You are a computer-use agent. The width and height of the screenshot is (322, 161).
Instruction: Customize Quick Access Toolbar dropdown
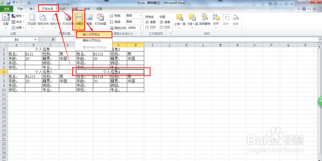point(29,3)
